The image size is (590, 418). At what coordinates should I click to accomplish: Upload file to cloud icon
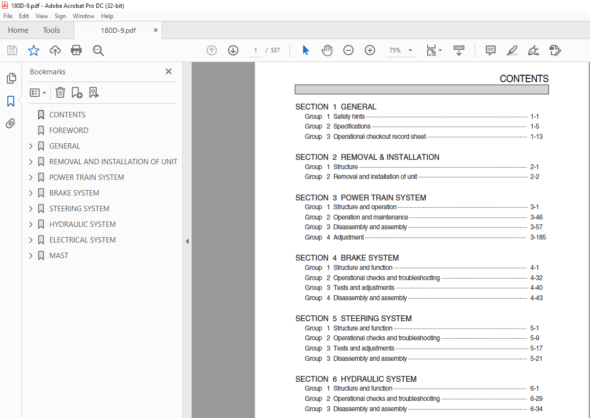point(55,50)
